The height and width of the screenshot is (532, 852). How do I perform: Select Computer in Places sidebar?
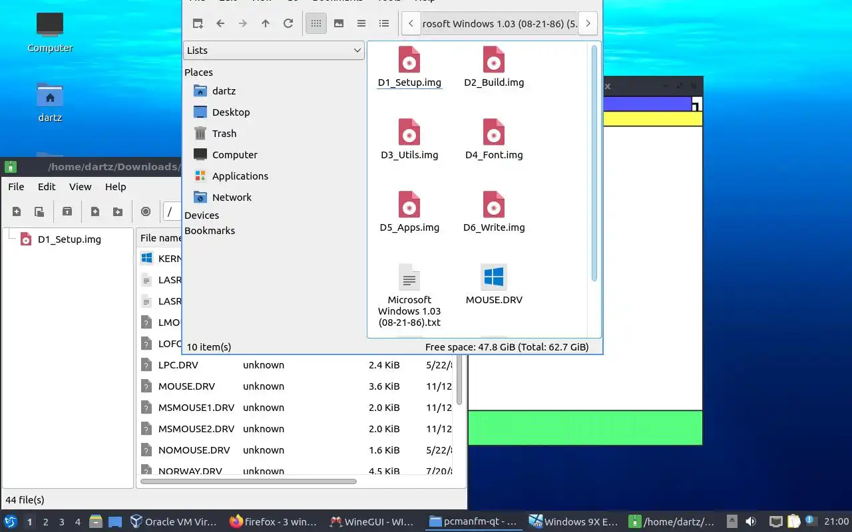pos(234,154)
